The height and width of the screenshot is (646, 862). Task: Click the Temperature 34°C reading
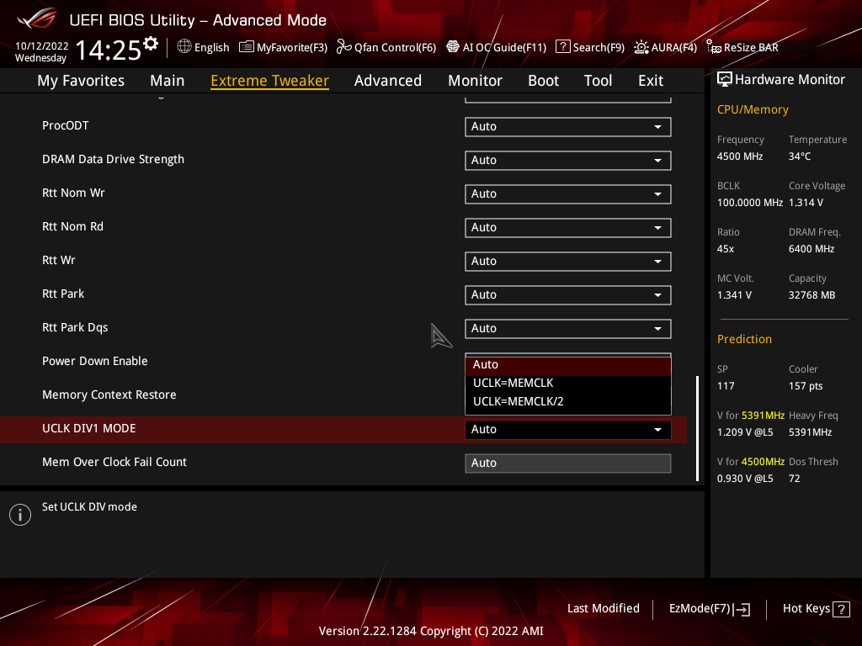(x=800, y=156)
